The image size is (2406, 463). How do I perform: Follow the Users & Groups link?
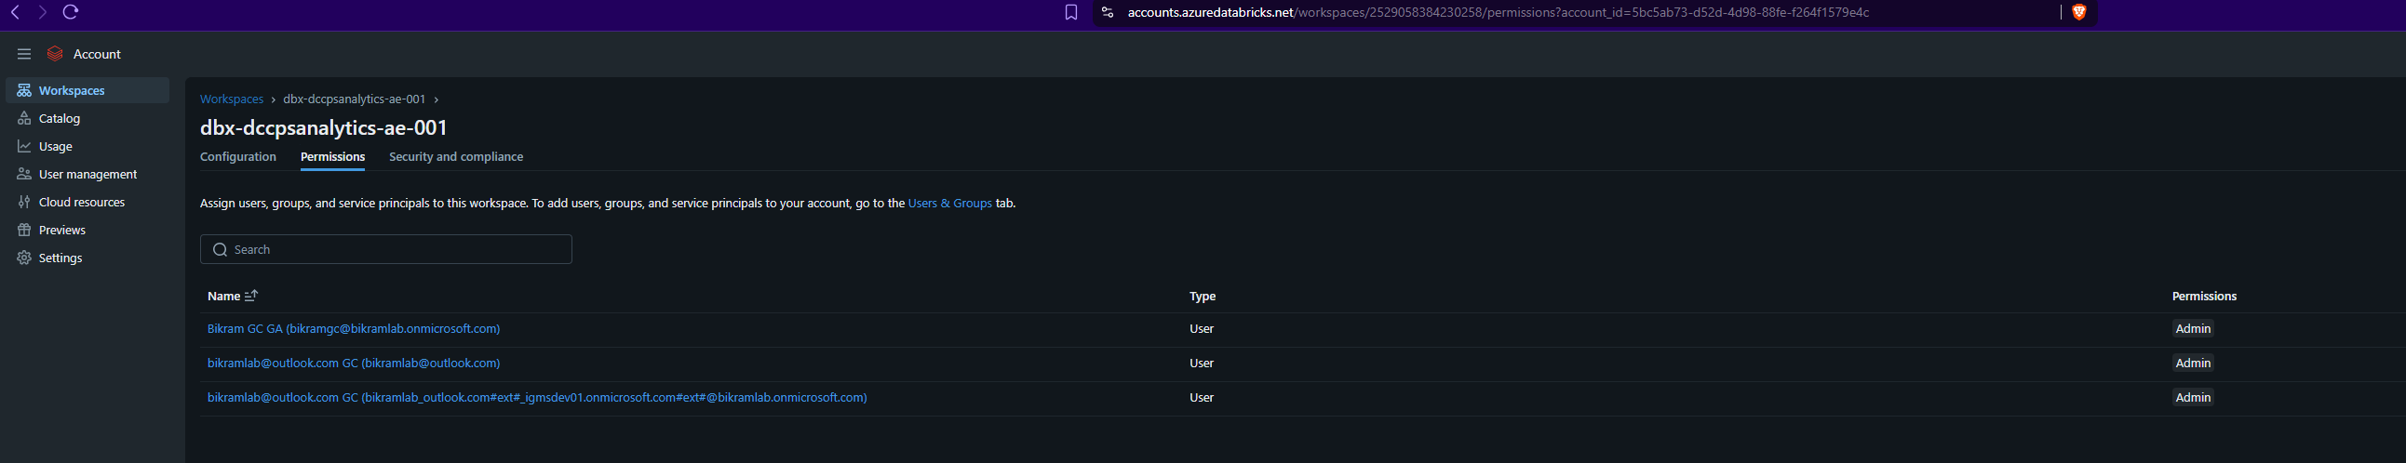pos(950,203)
